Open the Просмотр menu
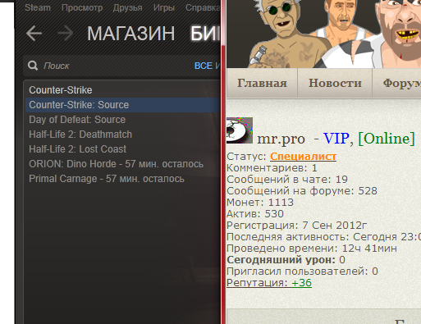The width and height of the screenshot is (421, 324). pyautogui.click(x=82, y=7)
